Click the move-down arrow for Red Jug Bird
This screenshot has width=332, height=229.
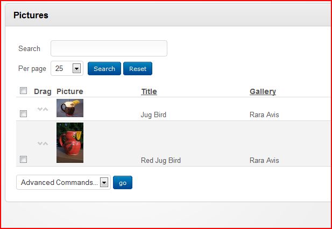(x=40, y=144)
